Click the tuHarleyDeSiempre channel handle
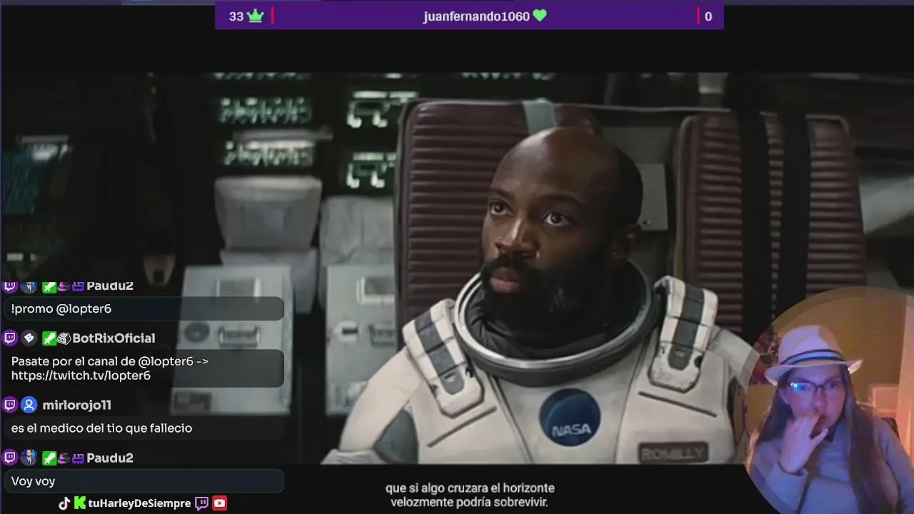 [x=139, y=503]
